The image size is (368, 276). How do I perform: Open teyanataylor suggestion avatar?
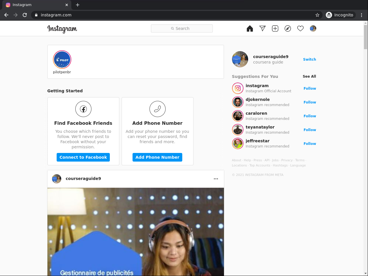click(x=238, y=130)
